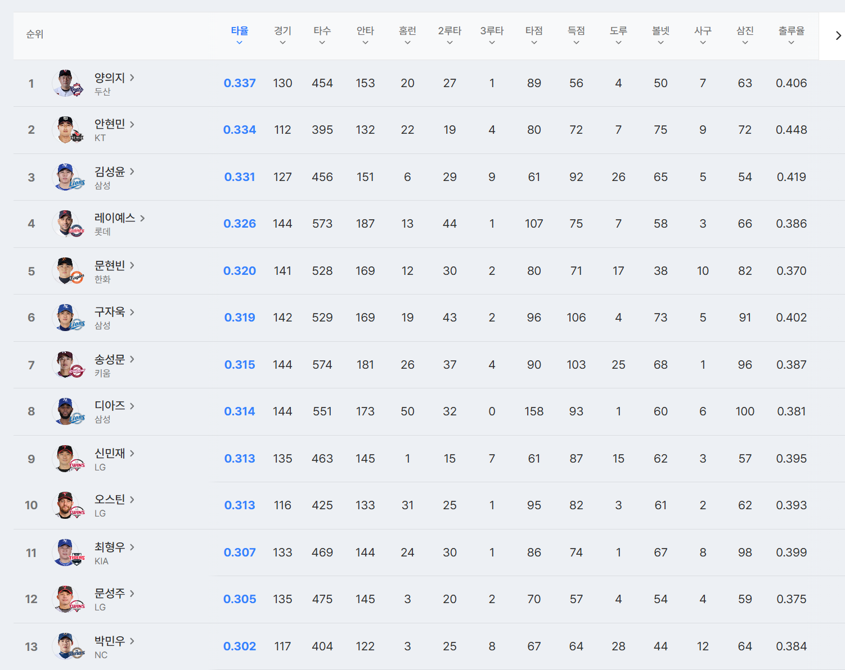Click 구자욱's 106 runs value
This screenshot has height=670, width=845.
pos(576,318)
